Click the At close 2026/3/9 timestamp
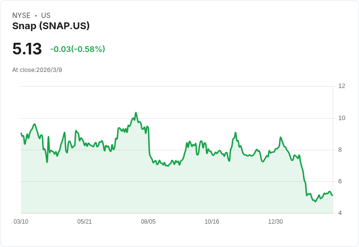 pos(37,70)
